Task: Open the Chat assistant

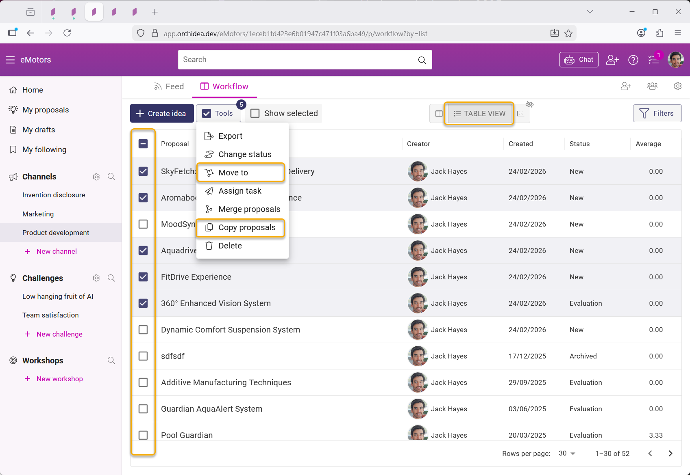Action: click(x=579, y=60)
